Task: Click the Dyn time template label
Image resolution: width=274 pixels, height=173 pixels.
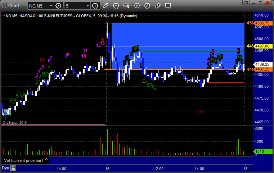Action: click(x=5, y=168)
